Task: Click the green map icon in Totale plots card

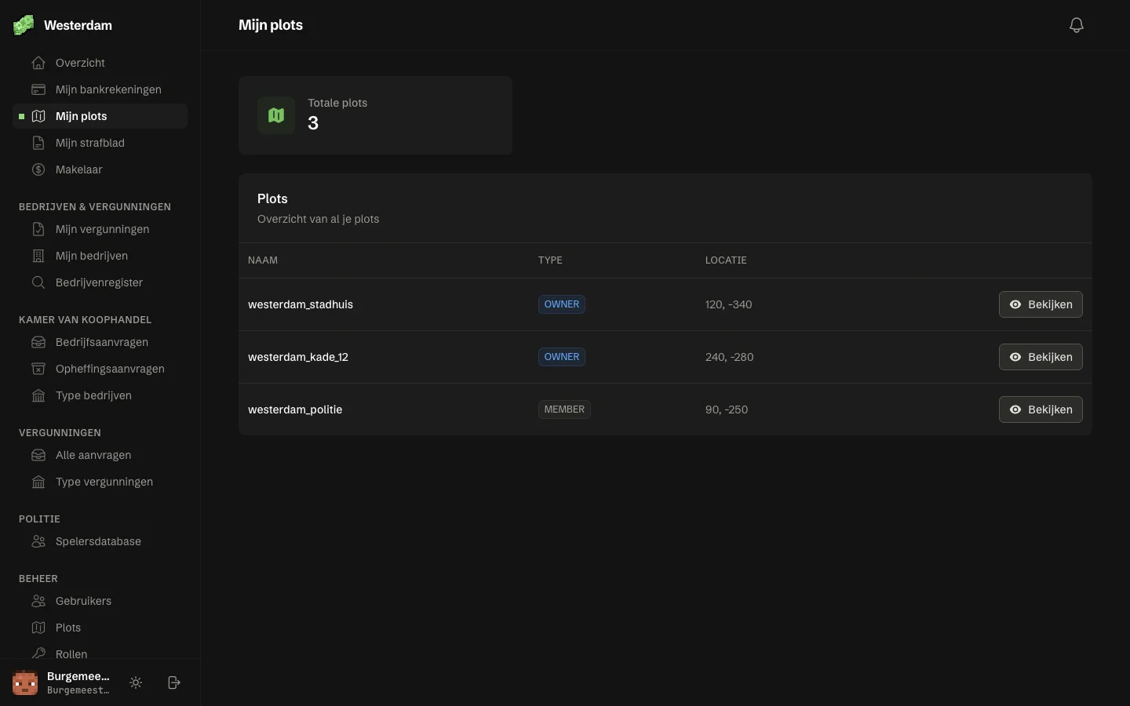Action: (276, 115)
